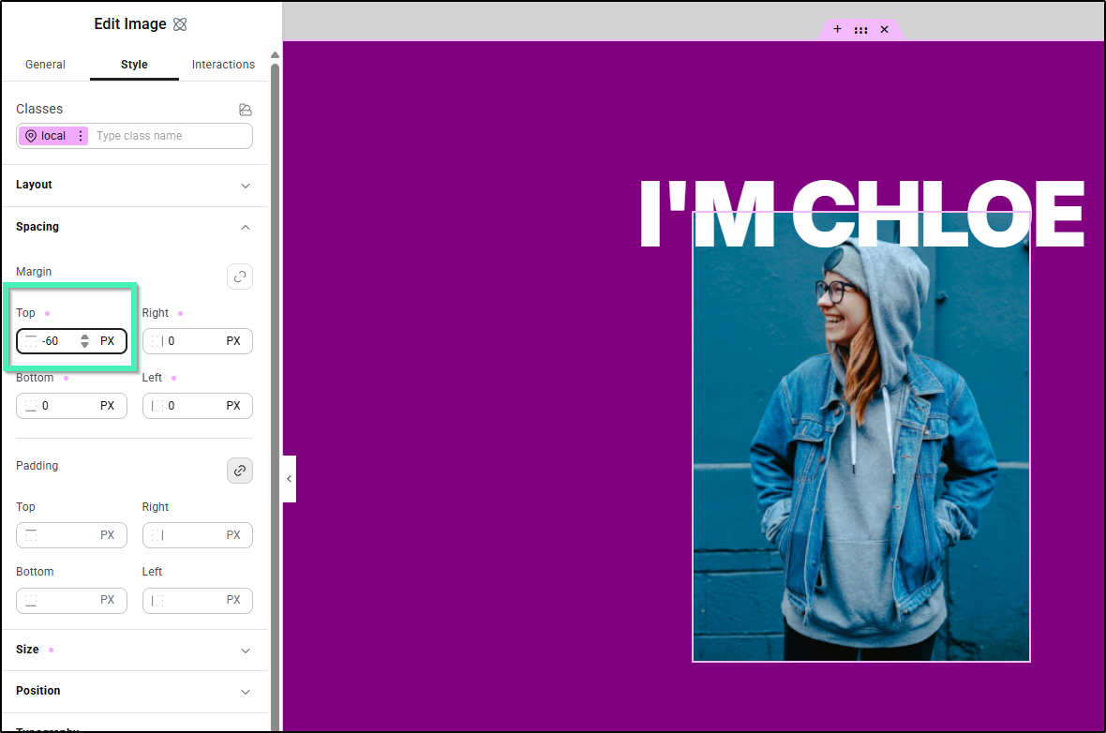Viewport: 1106px width, 733px height.
Task: Click the Margin Top override indicator dot
Action: 47,313
